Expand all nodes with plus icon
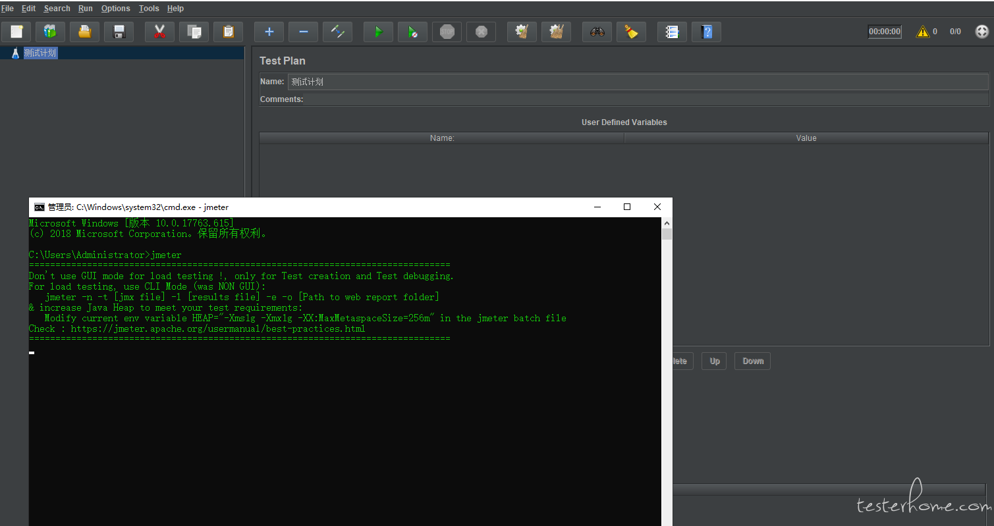This screenshot has width=994, height=526. tap(269, 32)
